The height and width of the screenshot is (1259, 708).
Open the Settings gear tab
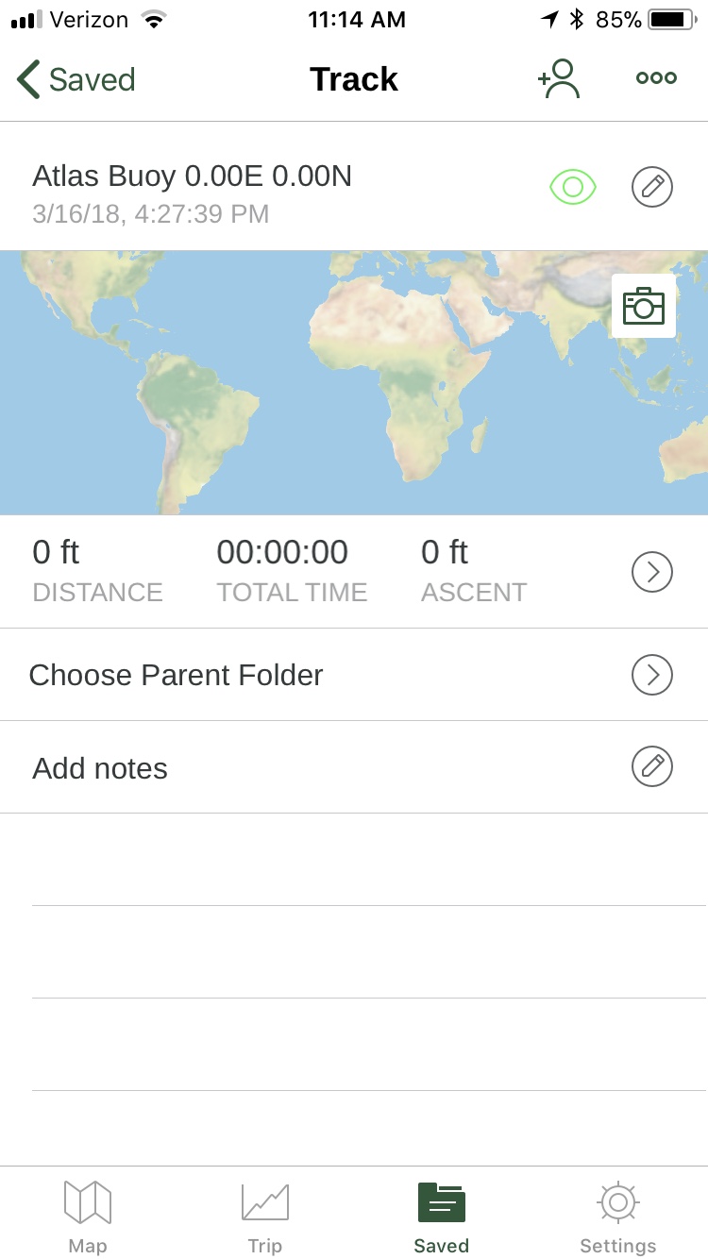(618, 1202)
